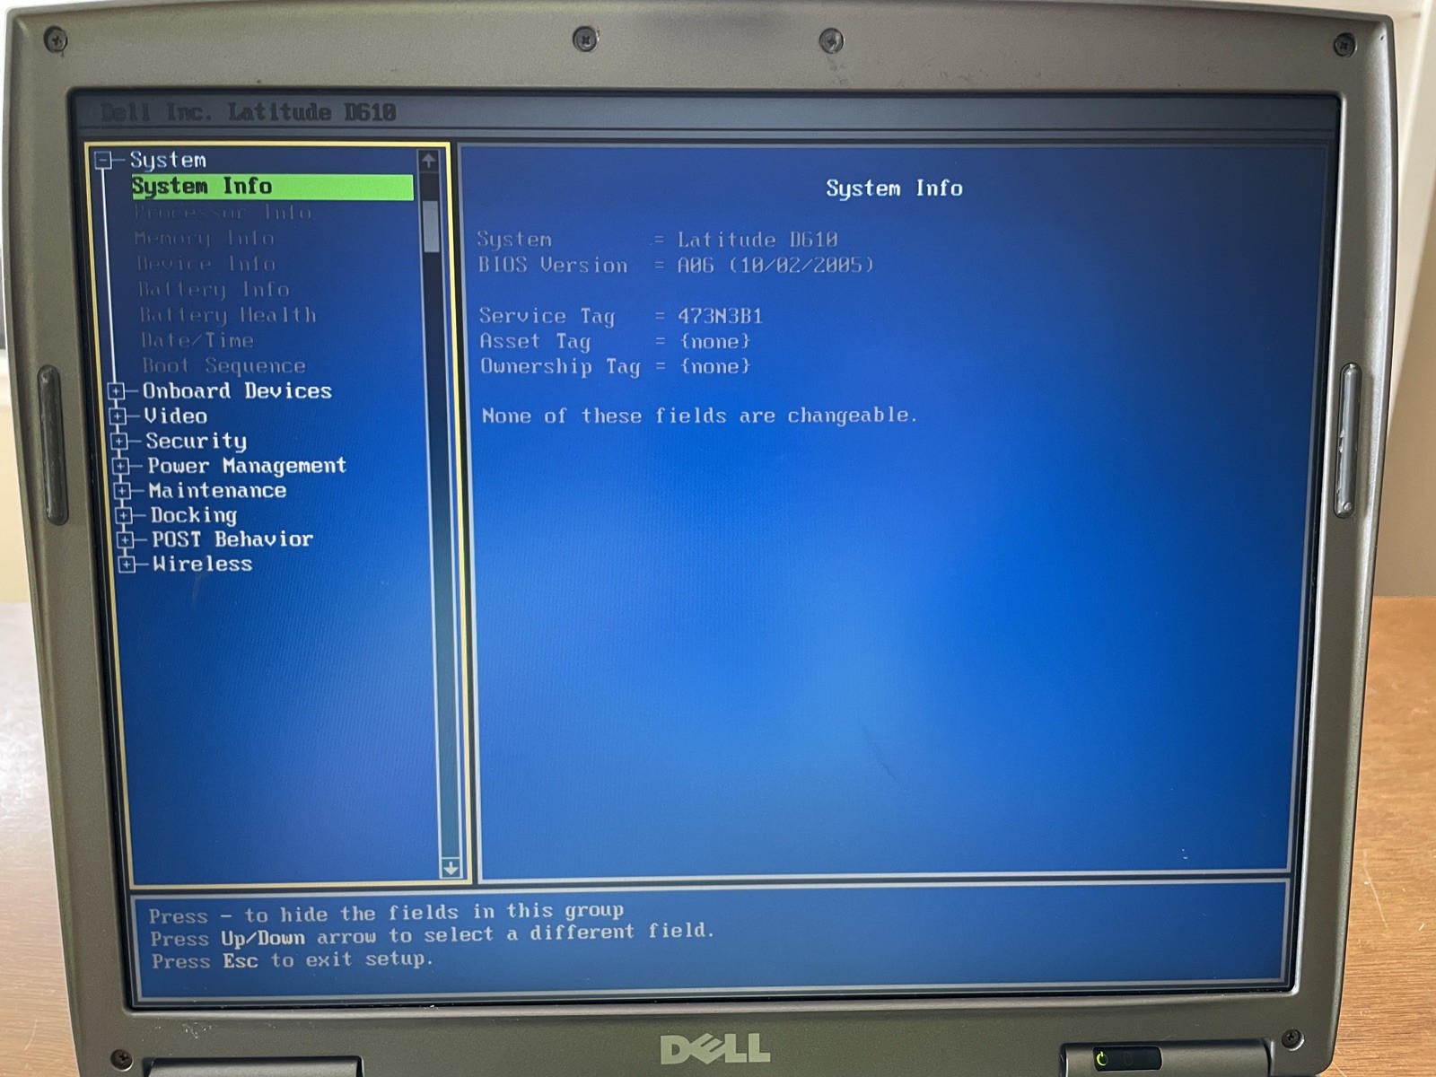
Task: Click the Dell Inc. Latitude D610 title
Action: tap(248, 112)
